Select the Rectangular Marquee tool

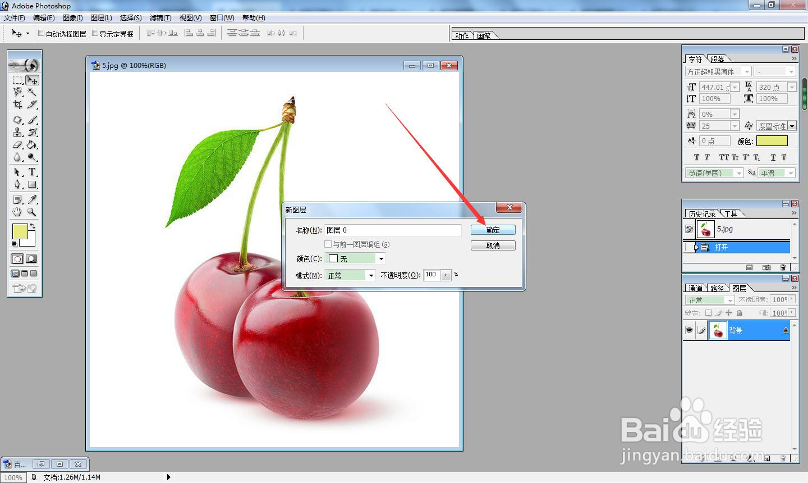coord(17,80)
